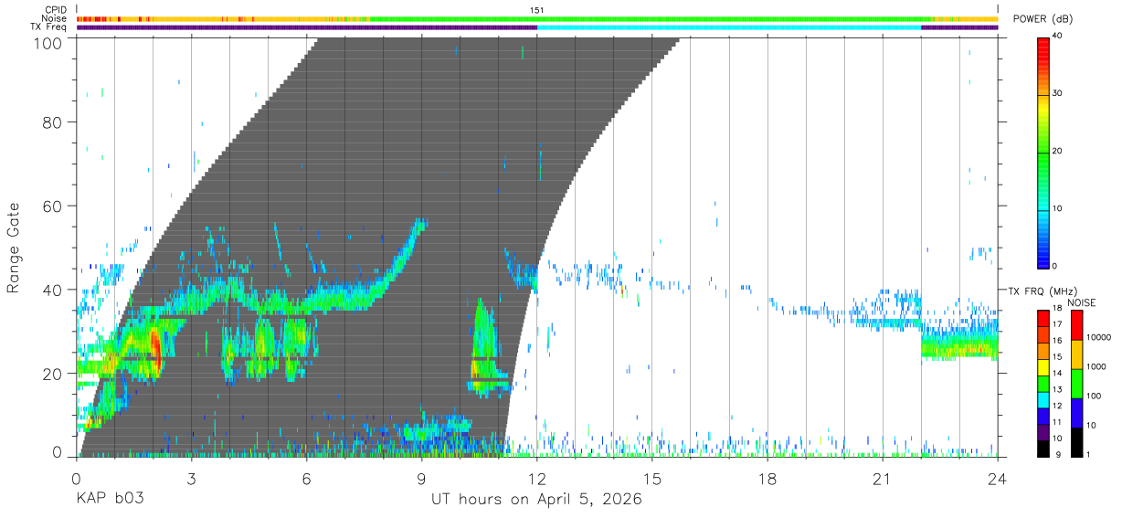
Task: Click the x-axis tick label '12'
Action: click(x=537, y=478)
